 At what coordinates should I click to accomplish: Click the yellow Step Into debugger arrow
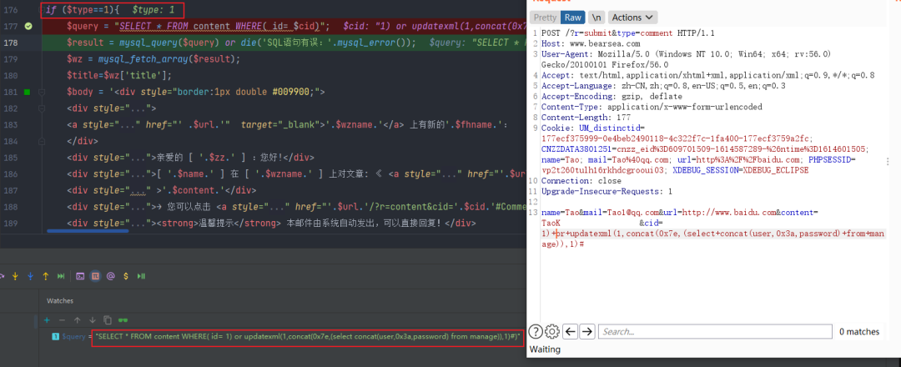coord(16,276)
